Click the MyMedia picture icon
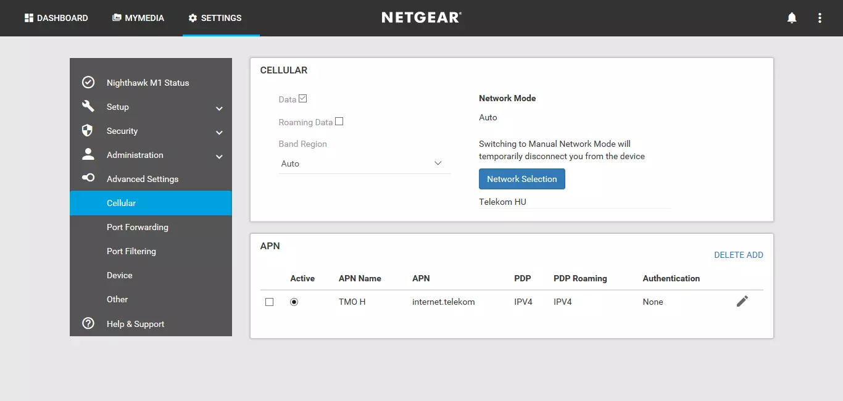This screenshot has width=843, height=401. point(117,18)
